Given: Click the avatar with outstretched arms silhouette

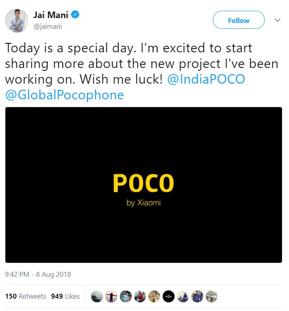Looking at the screenshot, I should click(111, 296).
